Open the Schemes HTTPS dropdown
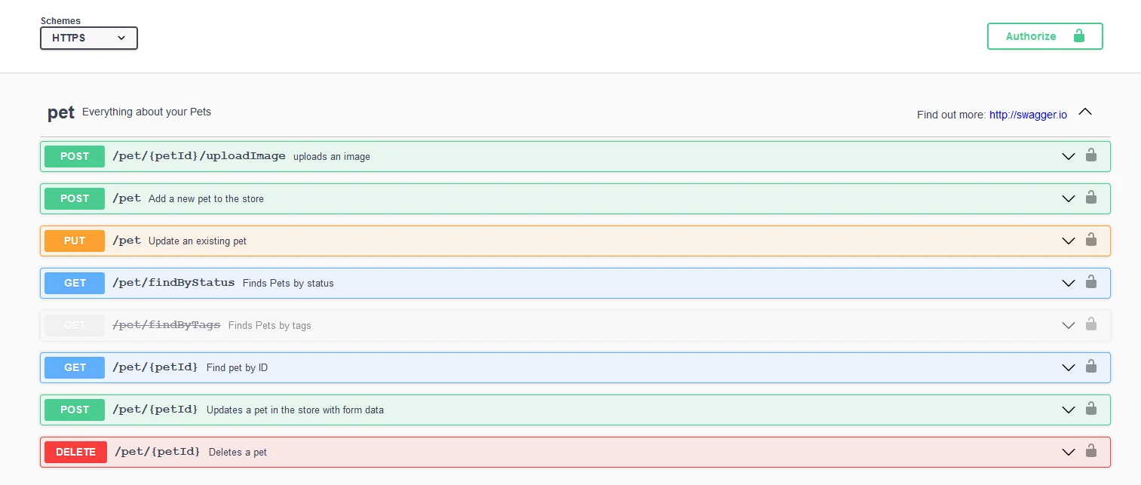The width and height of the screenshot is (1141, 485). [89, 38]
